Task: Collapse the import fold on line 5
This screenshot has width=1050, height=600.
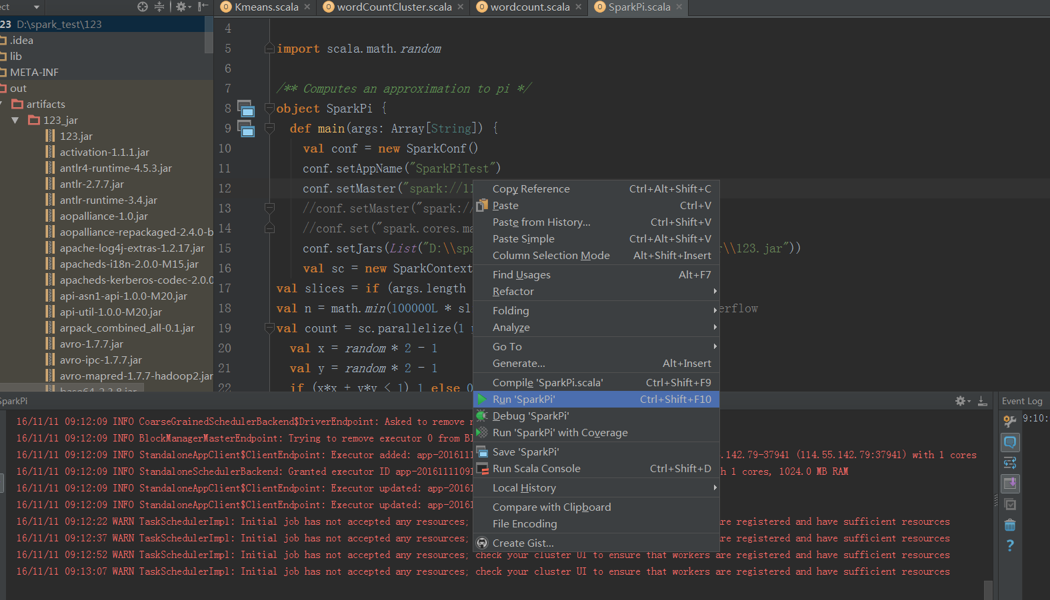Action: [269, 49]
